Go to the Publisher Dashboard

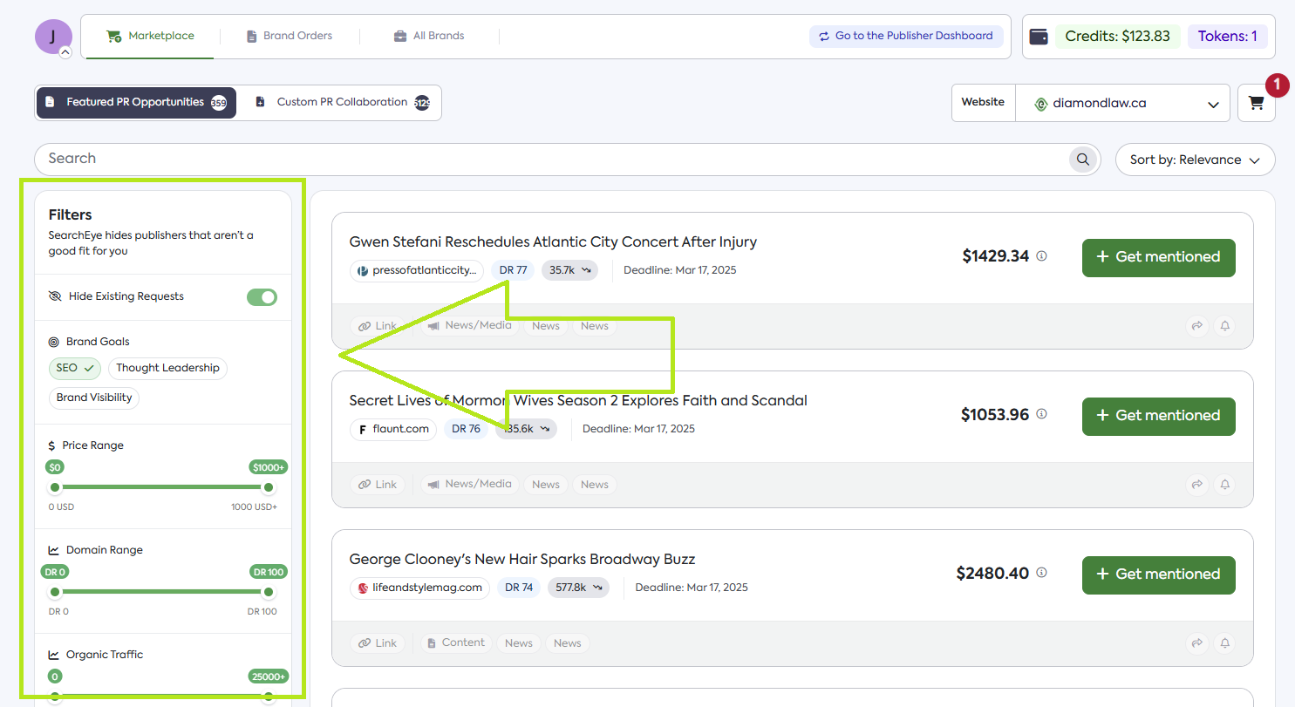pos(905,37)
